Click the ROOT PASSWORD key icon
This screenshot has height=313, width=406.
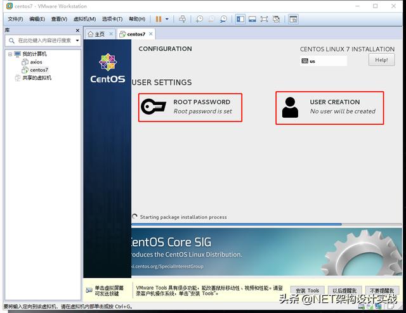click(x=154, y=106)
